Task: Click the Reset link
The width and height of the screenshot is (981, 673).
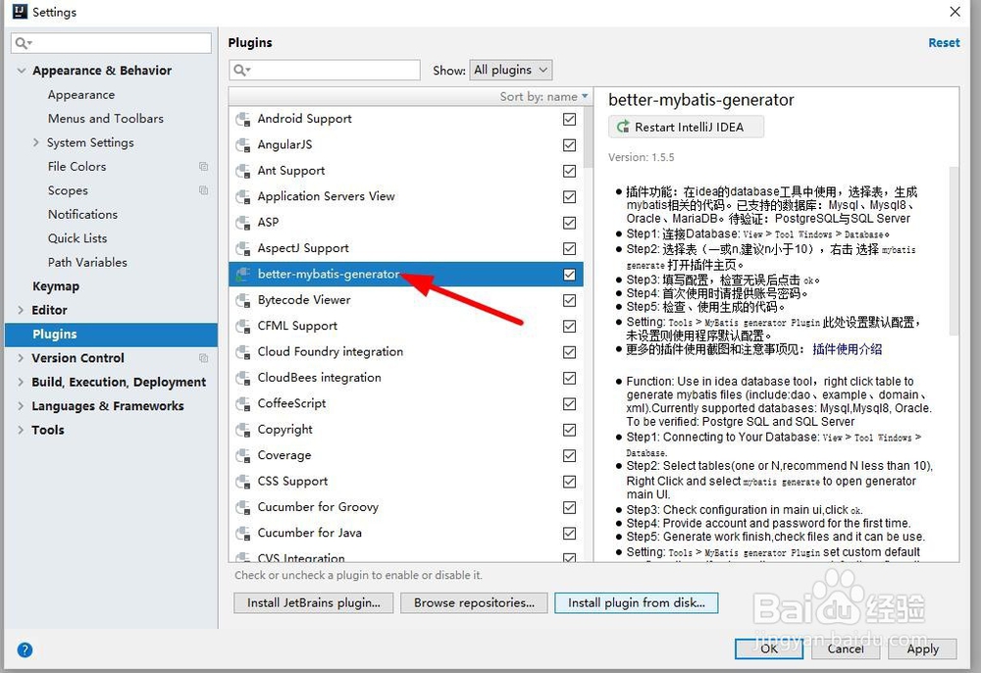Action: 944,42
